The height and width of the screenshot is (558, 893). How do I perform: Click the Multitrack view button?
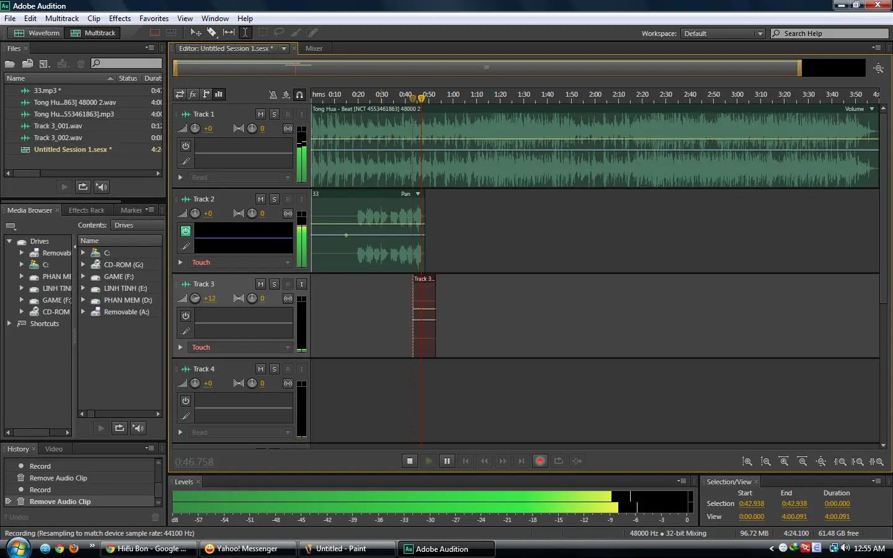[x=92, y=33]
